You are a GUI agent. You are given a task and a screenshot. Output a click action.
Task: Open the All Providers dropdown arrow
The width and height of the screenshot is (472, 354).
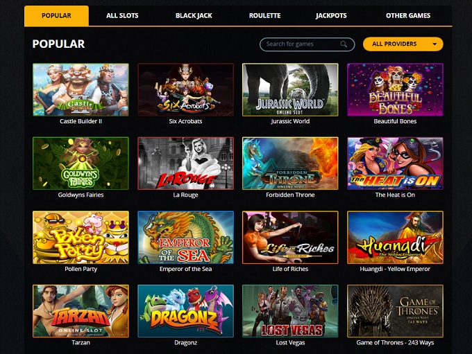coord(435,44)
